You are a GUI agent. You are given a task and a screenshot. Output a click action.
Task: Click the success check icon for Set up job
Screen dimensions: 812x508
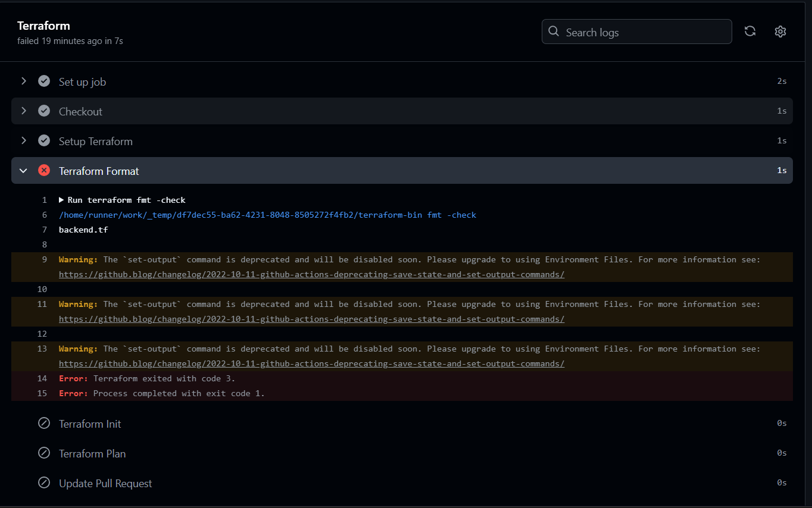pos(44,81)
